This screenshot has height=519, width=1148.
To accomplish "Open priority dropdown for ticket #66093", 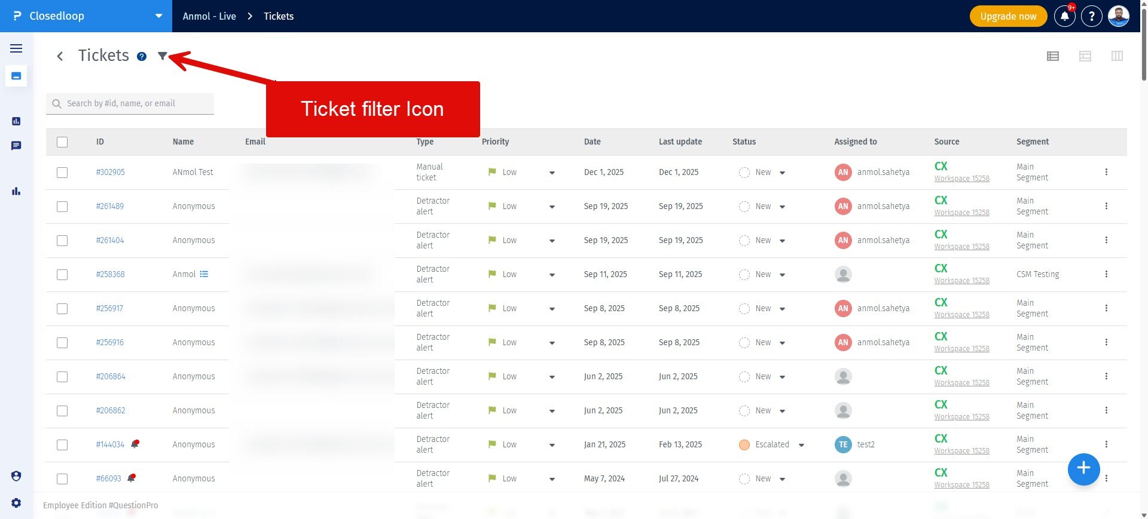I will click(x=552, y=479).
